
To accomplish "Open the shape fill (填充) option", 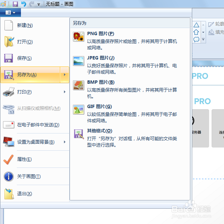I will click(x=216, y=32).
